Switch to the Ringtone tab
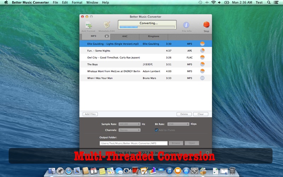Screen dimensions: 283x177 [154, 37]
